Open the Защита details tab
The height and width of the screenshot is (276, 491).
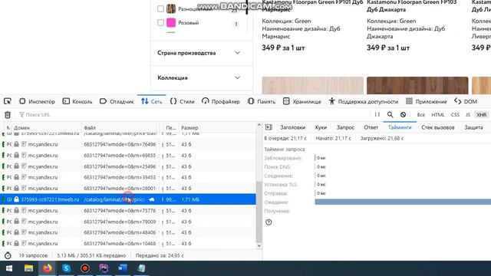click(x=473, y=127)
